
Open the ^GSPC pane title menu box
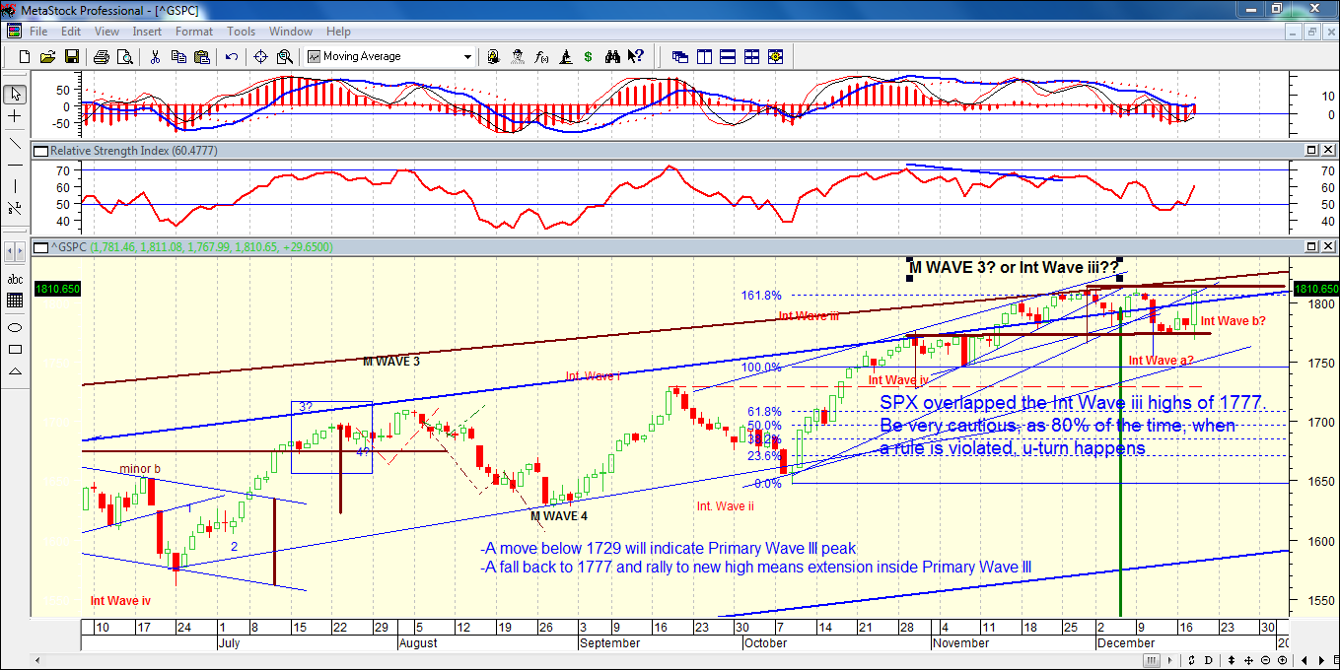40,247
